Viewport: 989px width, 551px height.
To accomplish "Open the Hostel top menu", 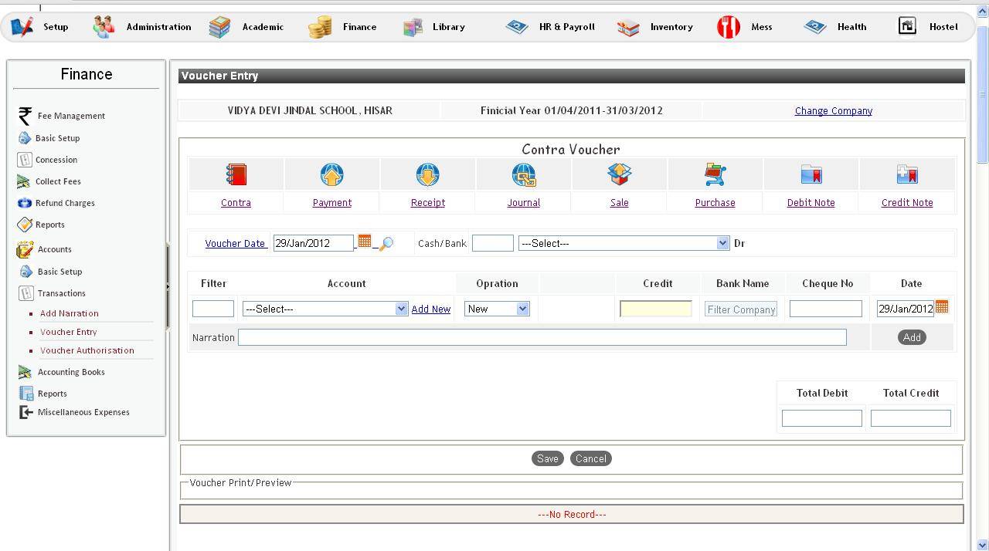I will (x=943, y=26).
